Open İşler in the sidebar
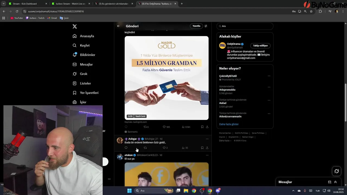Image resolution: width=347 pixels, height=195 pixels. tap(79, 102)
